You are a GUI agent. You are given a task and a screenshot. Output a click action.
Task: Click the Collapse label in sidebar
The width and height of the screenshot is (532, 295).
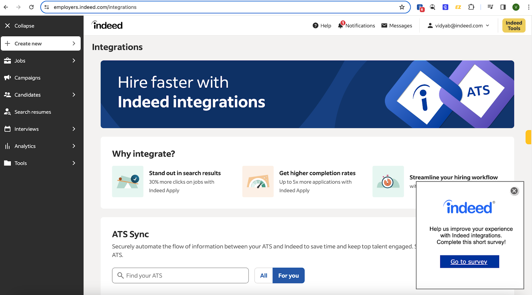click(x=24, y=26)
